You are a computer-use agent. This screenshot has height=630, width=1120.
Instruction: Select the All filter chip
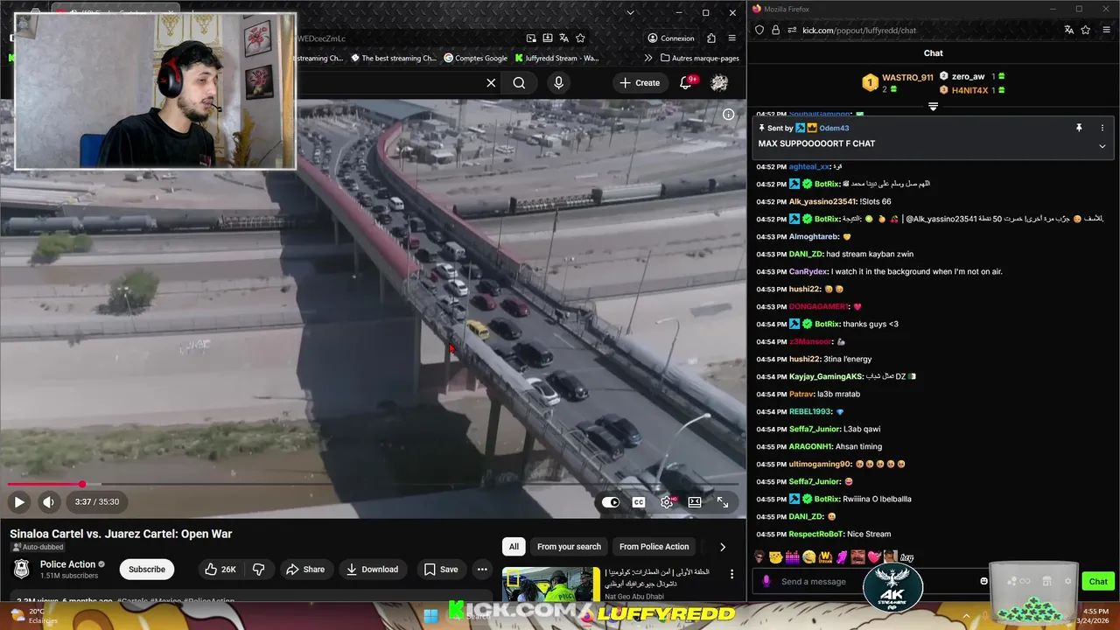pyautogui.click(x=514, y=547)
